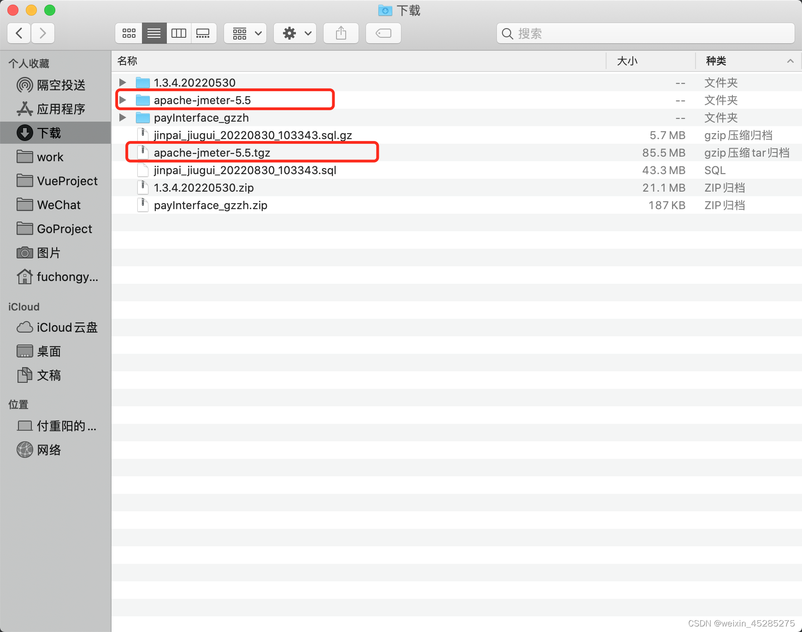Open the WeChat sidebar folder
Viewport: 802px width, 632px height.
pos(55,205)
